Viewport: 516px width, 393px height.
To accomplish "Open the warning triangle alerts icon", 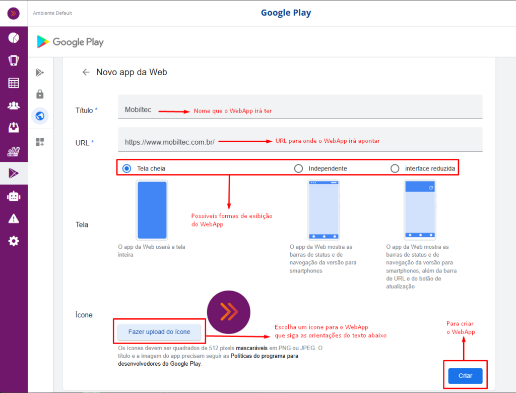I will pos(14,218).
